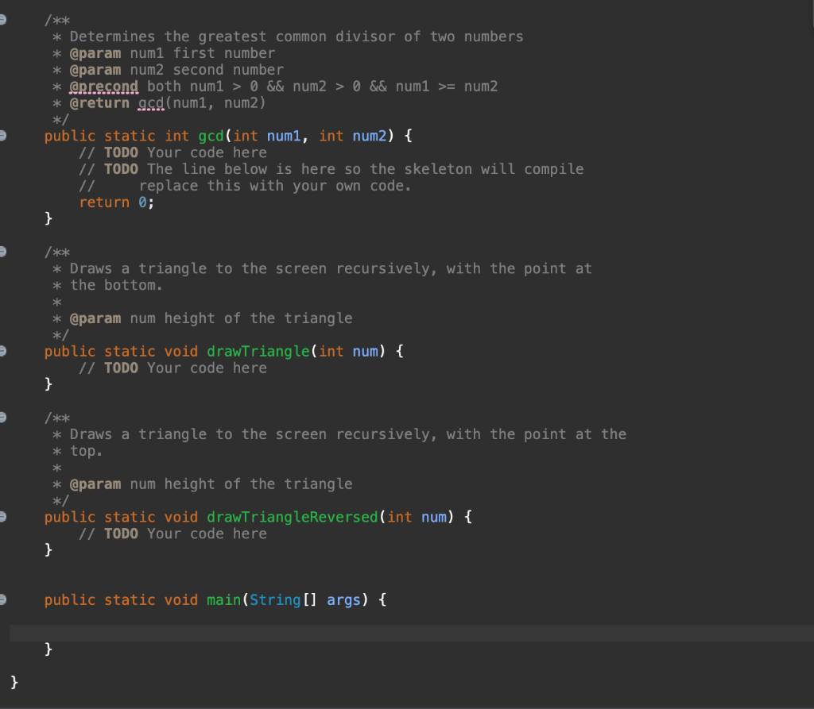Place cursor on the gcd method name
814x709 pixels.
click(210, 136)
